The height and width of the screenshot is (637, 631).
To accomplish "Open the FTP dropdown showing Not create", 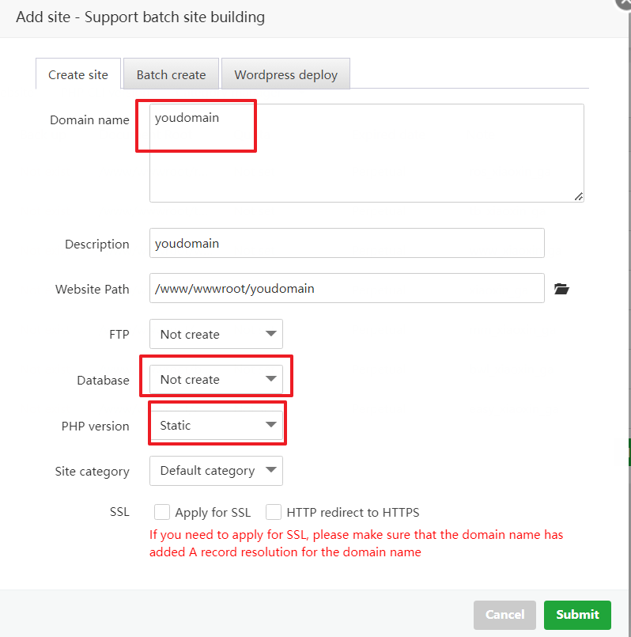I will pos(215,334).
